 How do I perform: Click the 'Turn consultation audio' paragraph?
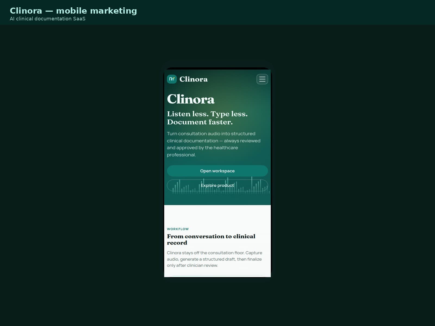tap(214, 144)
